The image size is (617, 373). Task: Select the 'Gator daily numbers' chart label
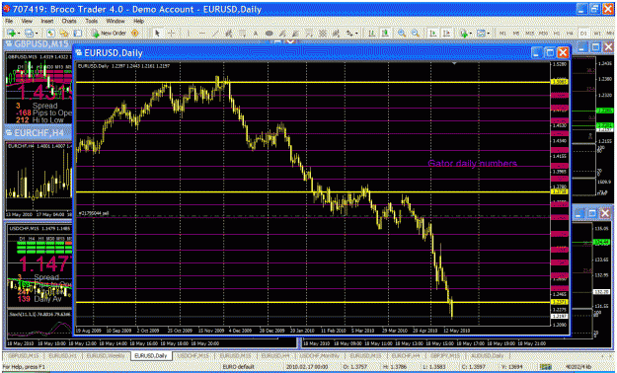coord(472,164)
